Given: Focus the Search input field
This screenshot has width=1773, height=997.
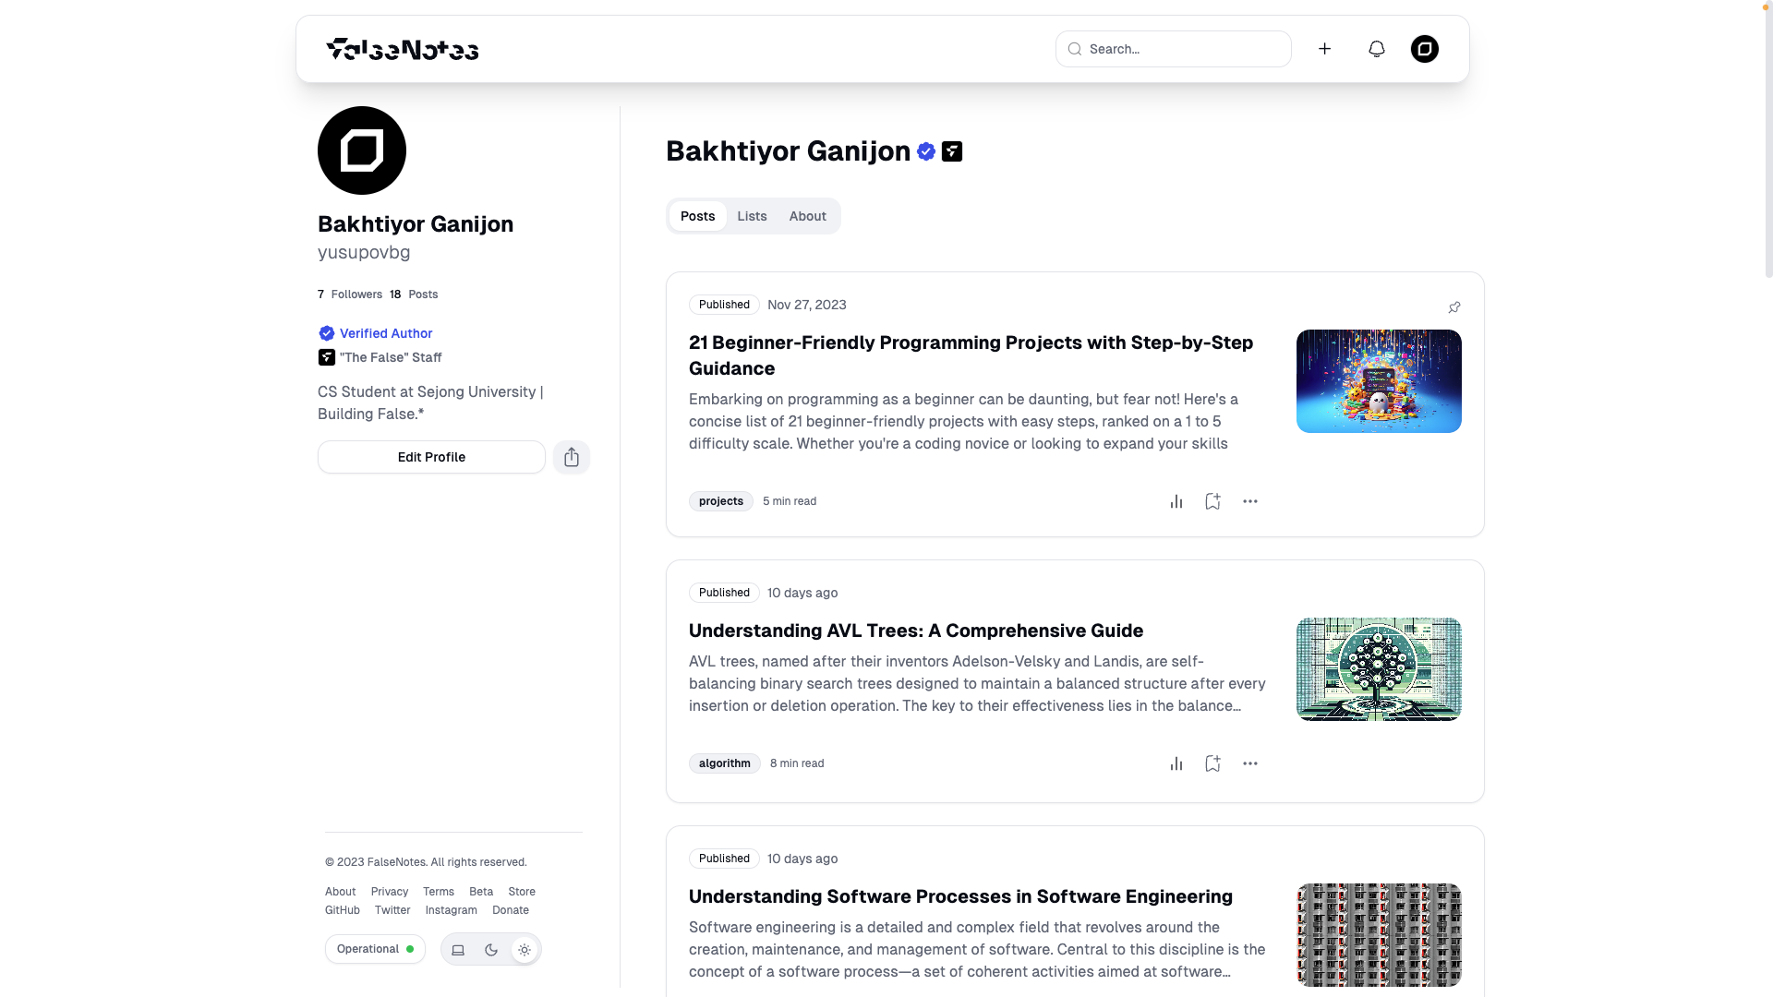Looking at the screenshot, I should [1174, 49].
